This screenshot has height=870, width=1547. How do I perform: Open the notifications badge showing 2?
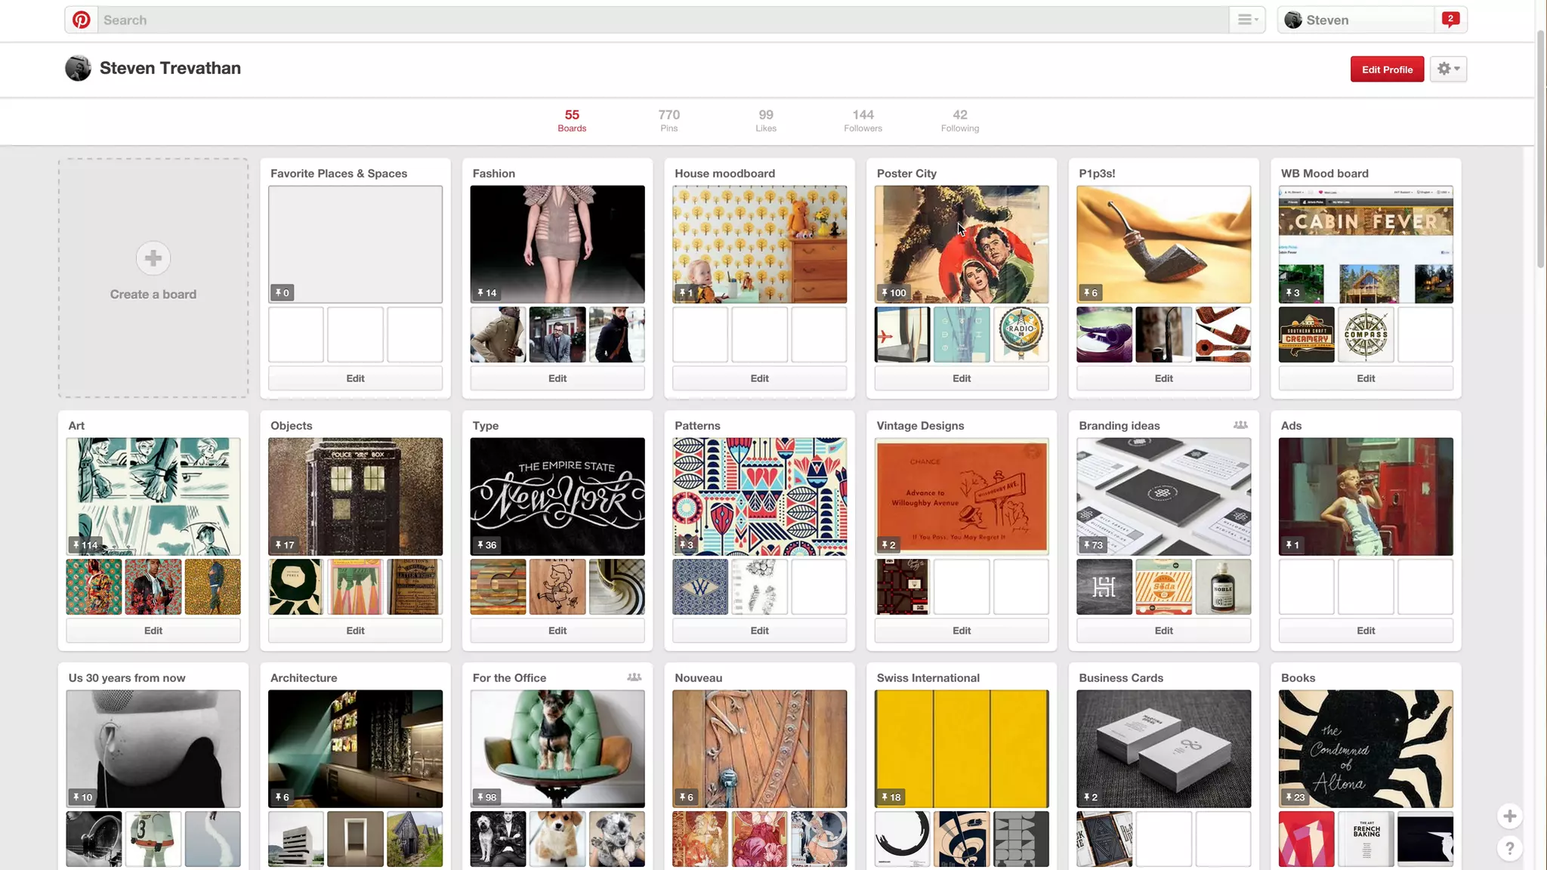point(1450,20)
